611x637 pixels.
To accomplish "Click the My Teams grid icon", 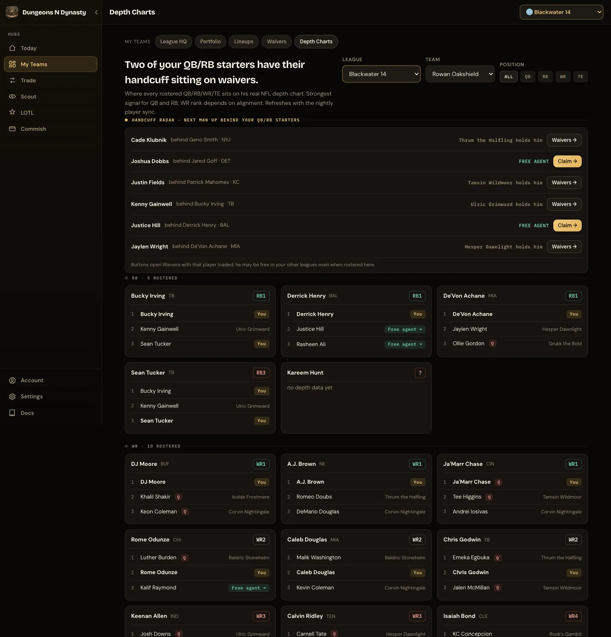I will (12, 64).
